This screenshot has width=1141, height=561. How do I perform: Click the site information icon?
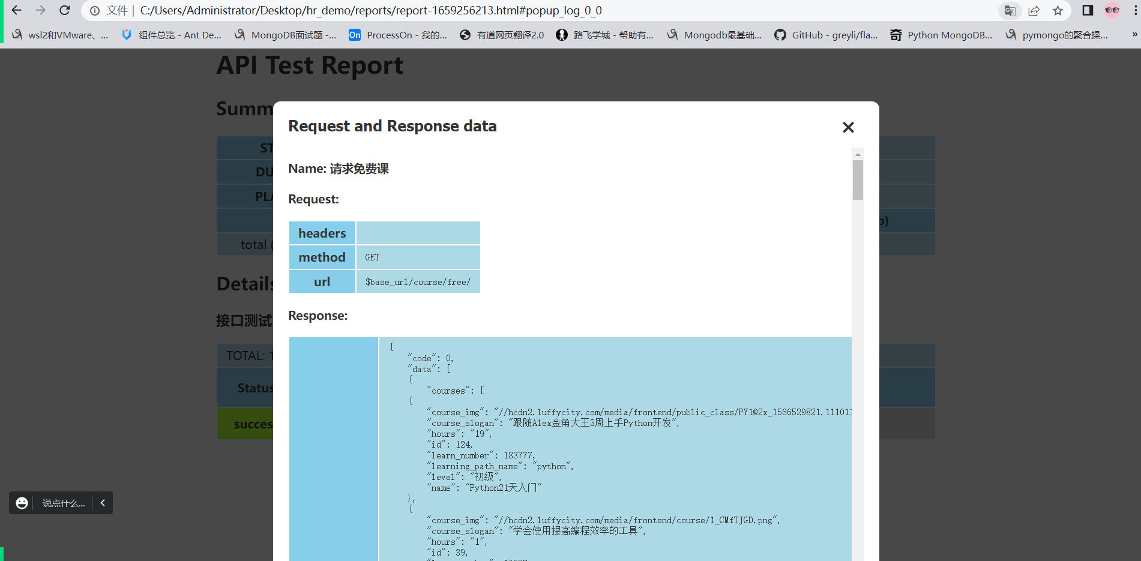[x=95, y=11]
